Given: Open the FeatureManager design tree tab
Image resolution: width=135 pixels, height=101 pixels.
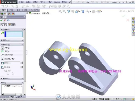Looking at the screenshot, I should tap(2, 14).
